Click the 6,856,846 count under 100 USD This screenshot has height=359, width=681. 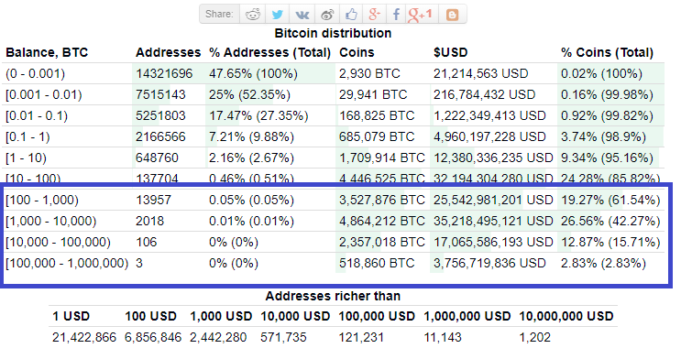pyautogui.click(x=153, y=338)
